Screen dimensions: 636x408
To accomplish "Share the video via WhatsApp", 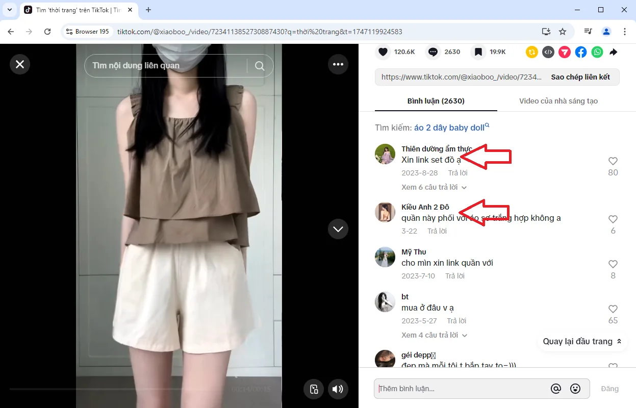I will pos(597,52).
